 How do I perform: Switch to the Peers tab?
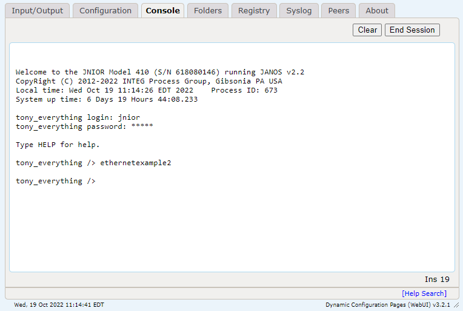338,11
